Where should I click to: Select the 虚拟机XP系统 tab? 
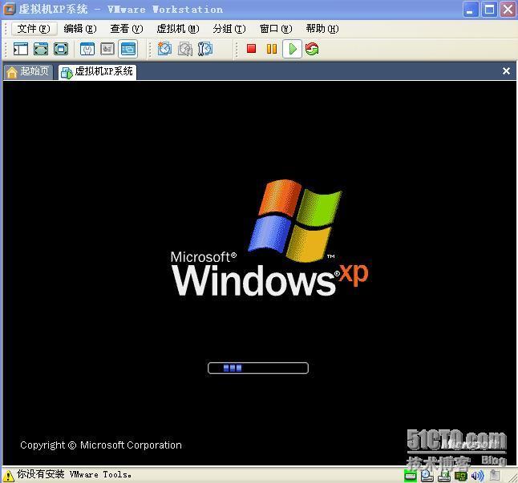(x=98, y=71)
